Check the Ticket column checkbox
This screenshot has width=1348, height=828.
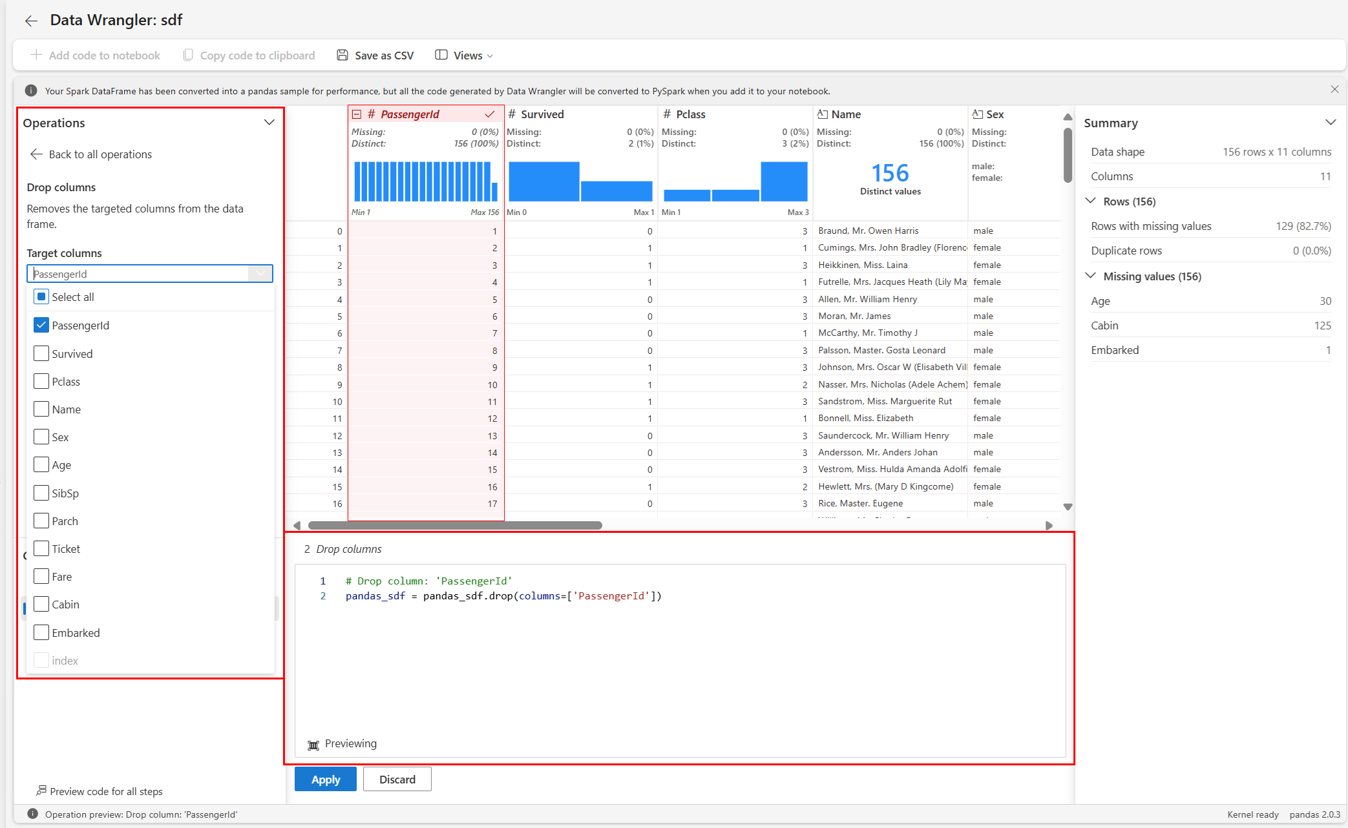pos(41,548)
